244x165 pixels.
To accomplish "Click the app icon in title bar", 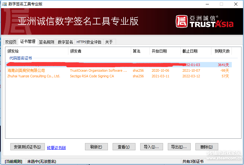I will [4, 4].
